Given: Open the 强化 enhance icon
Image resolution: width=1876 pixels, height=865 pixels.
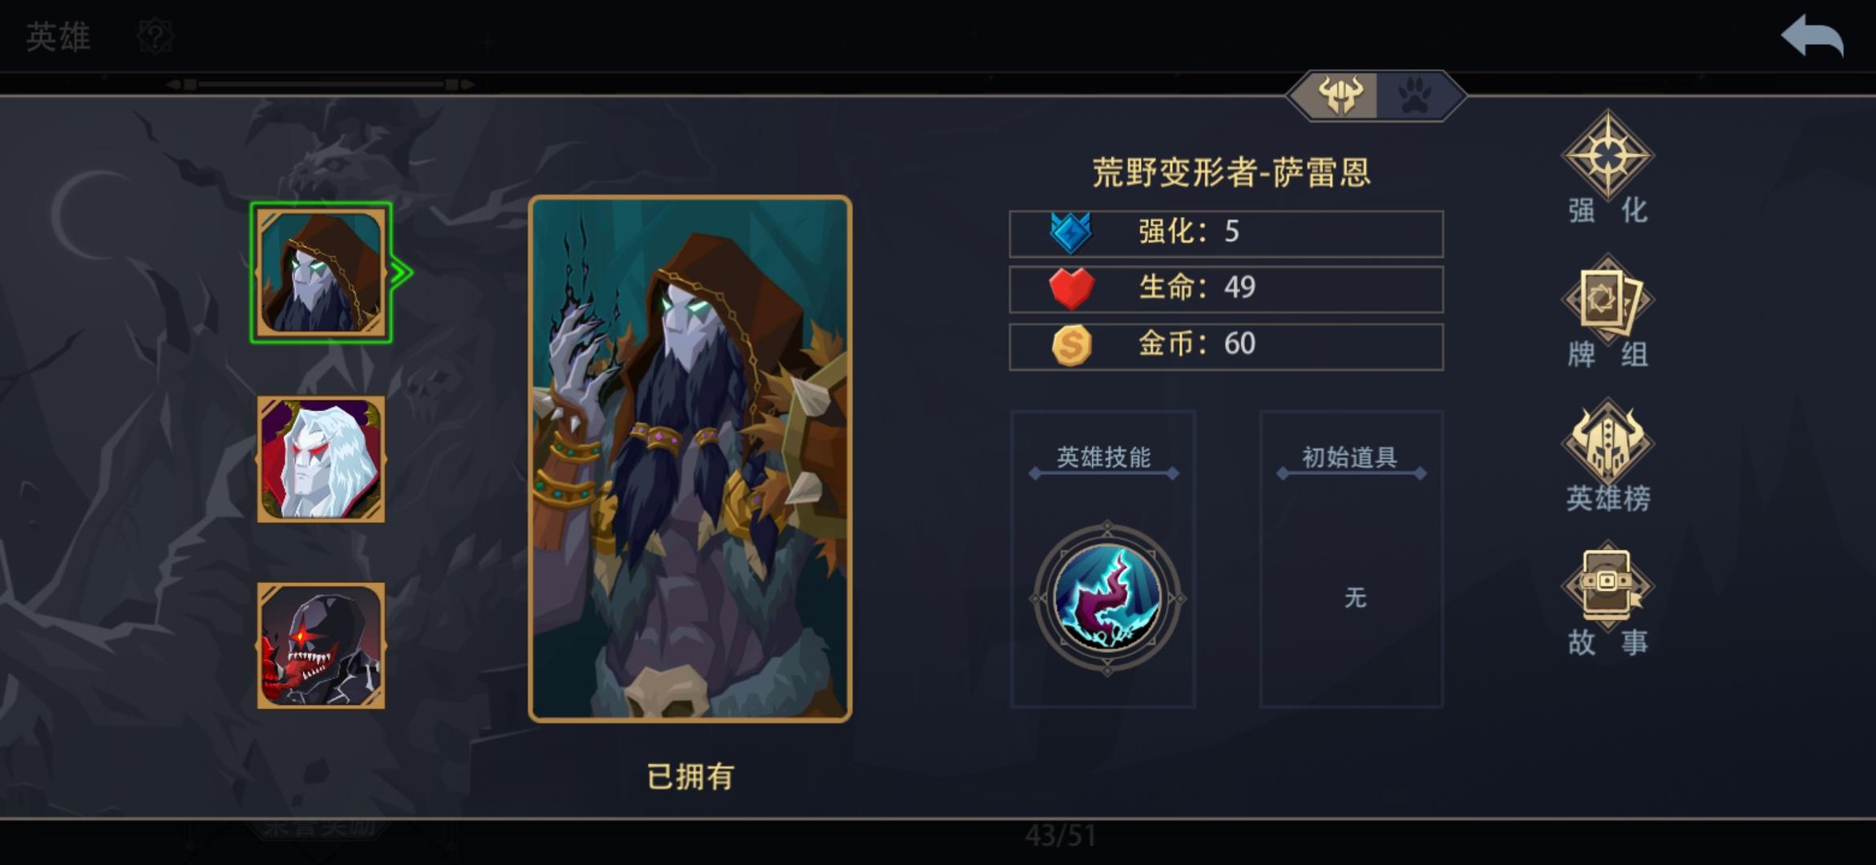Looking at the screenshot, I should coord(1607,155).
